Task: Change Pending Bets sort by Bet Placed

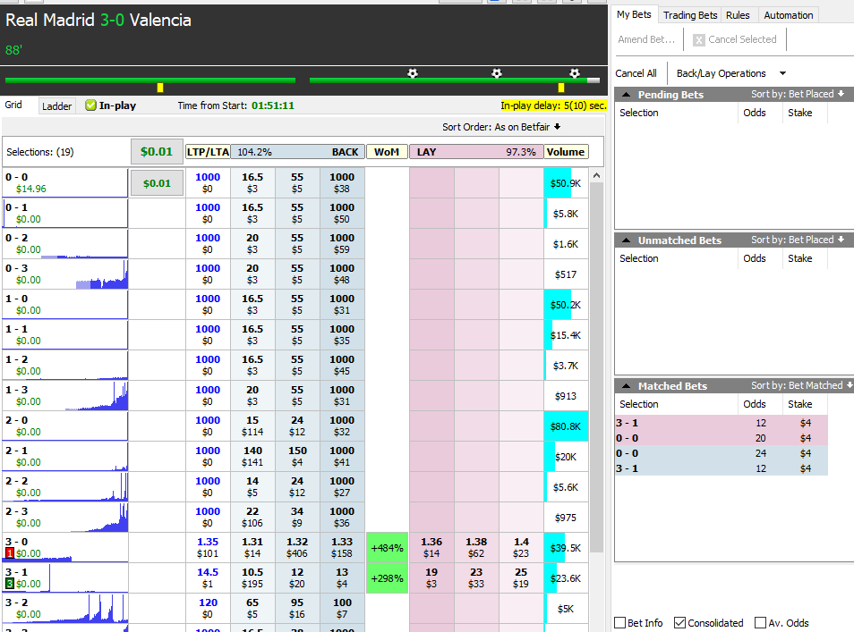Action: pos(798,94)
